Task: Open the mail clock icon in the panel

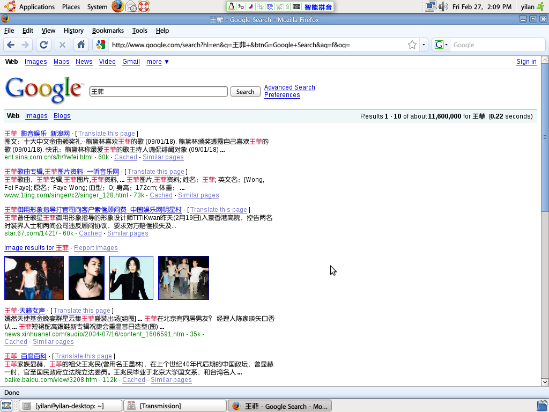Action: pos(131,6)
